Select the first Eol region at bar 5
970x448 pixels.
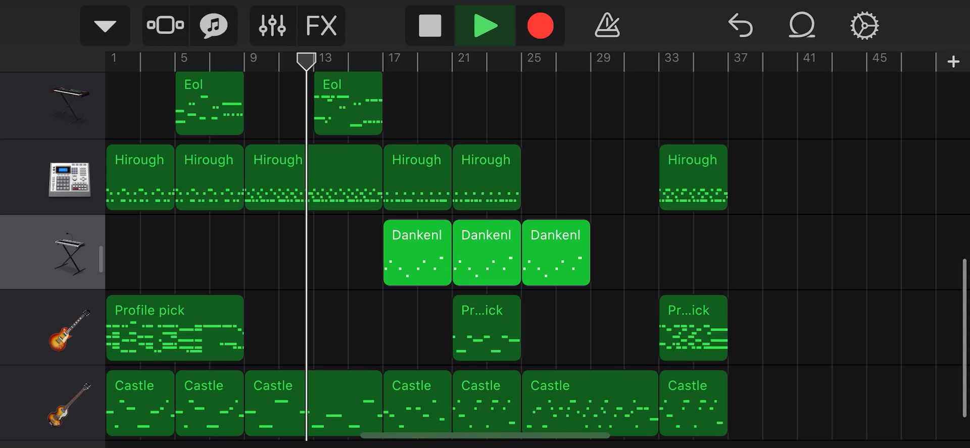210,103
